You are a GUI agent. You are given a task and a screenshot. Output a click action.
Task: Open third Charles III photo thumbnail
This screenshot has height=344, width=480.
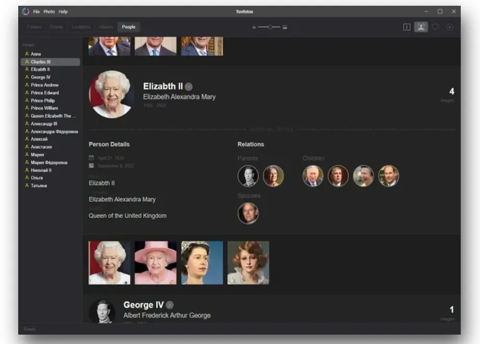(x=202, y=46)
